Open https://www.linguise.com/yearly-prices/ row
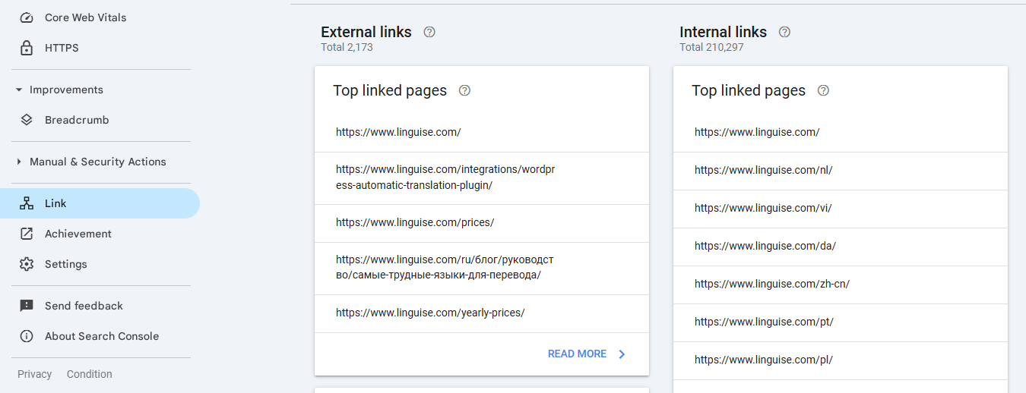1026x393 pixels. [482, 313]
